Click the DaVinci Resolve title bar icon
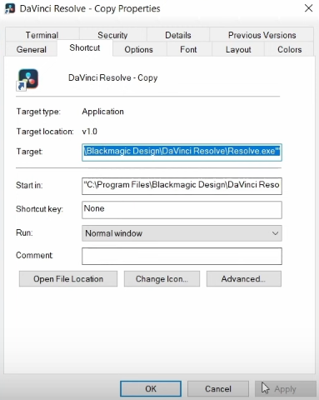The width and height of the screenshot is (319, 400). pyautogui.click(x=10, y=8)
